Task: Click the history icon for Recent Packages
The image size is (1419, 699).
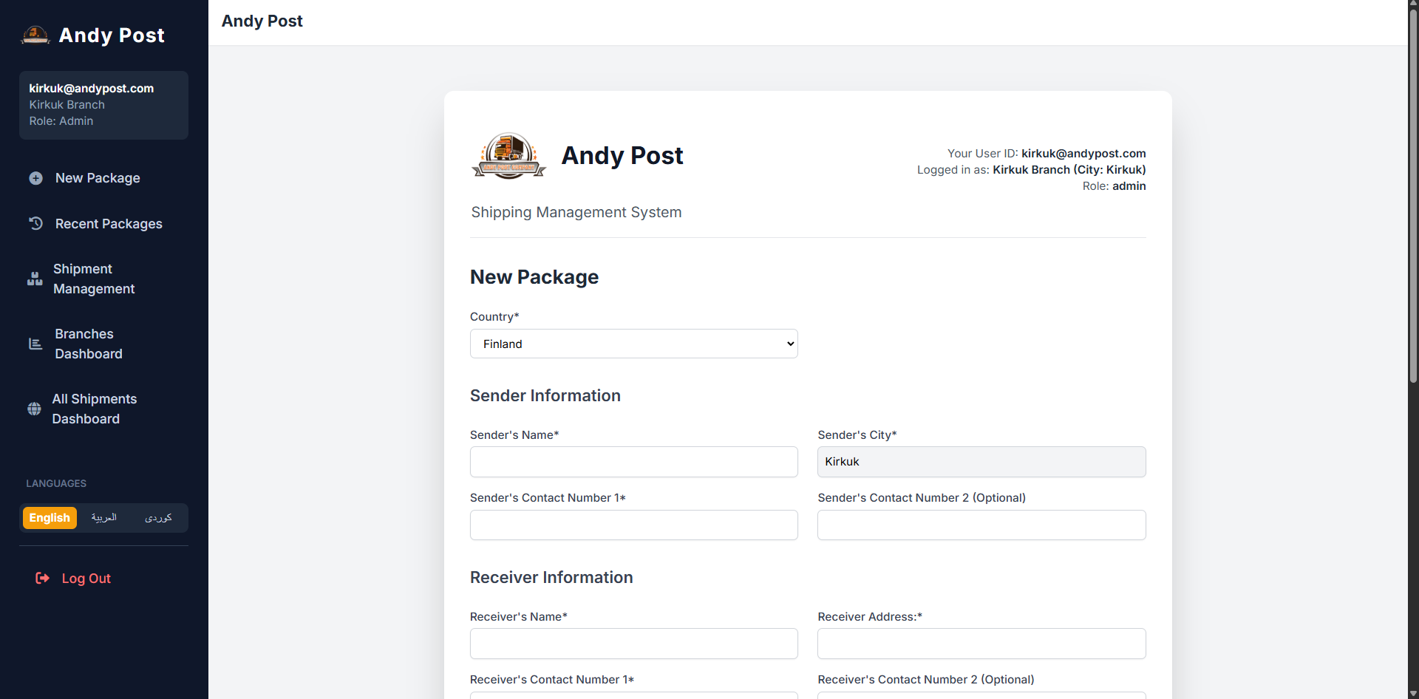Action: 35,223
